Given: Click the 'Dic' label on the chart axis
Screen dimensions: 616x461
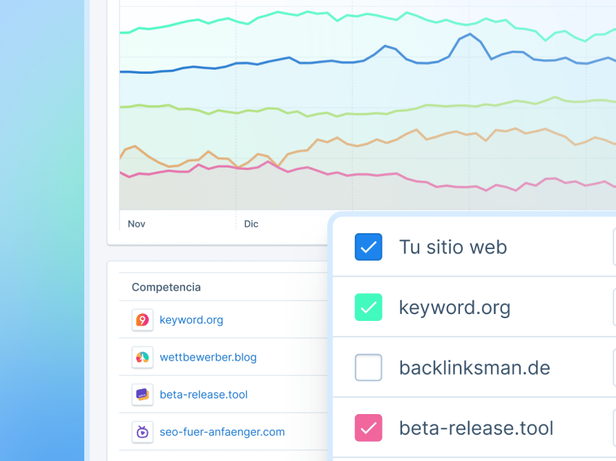Looking at the screenshot, I should [x=251, y=224].
